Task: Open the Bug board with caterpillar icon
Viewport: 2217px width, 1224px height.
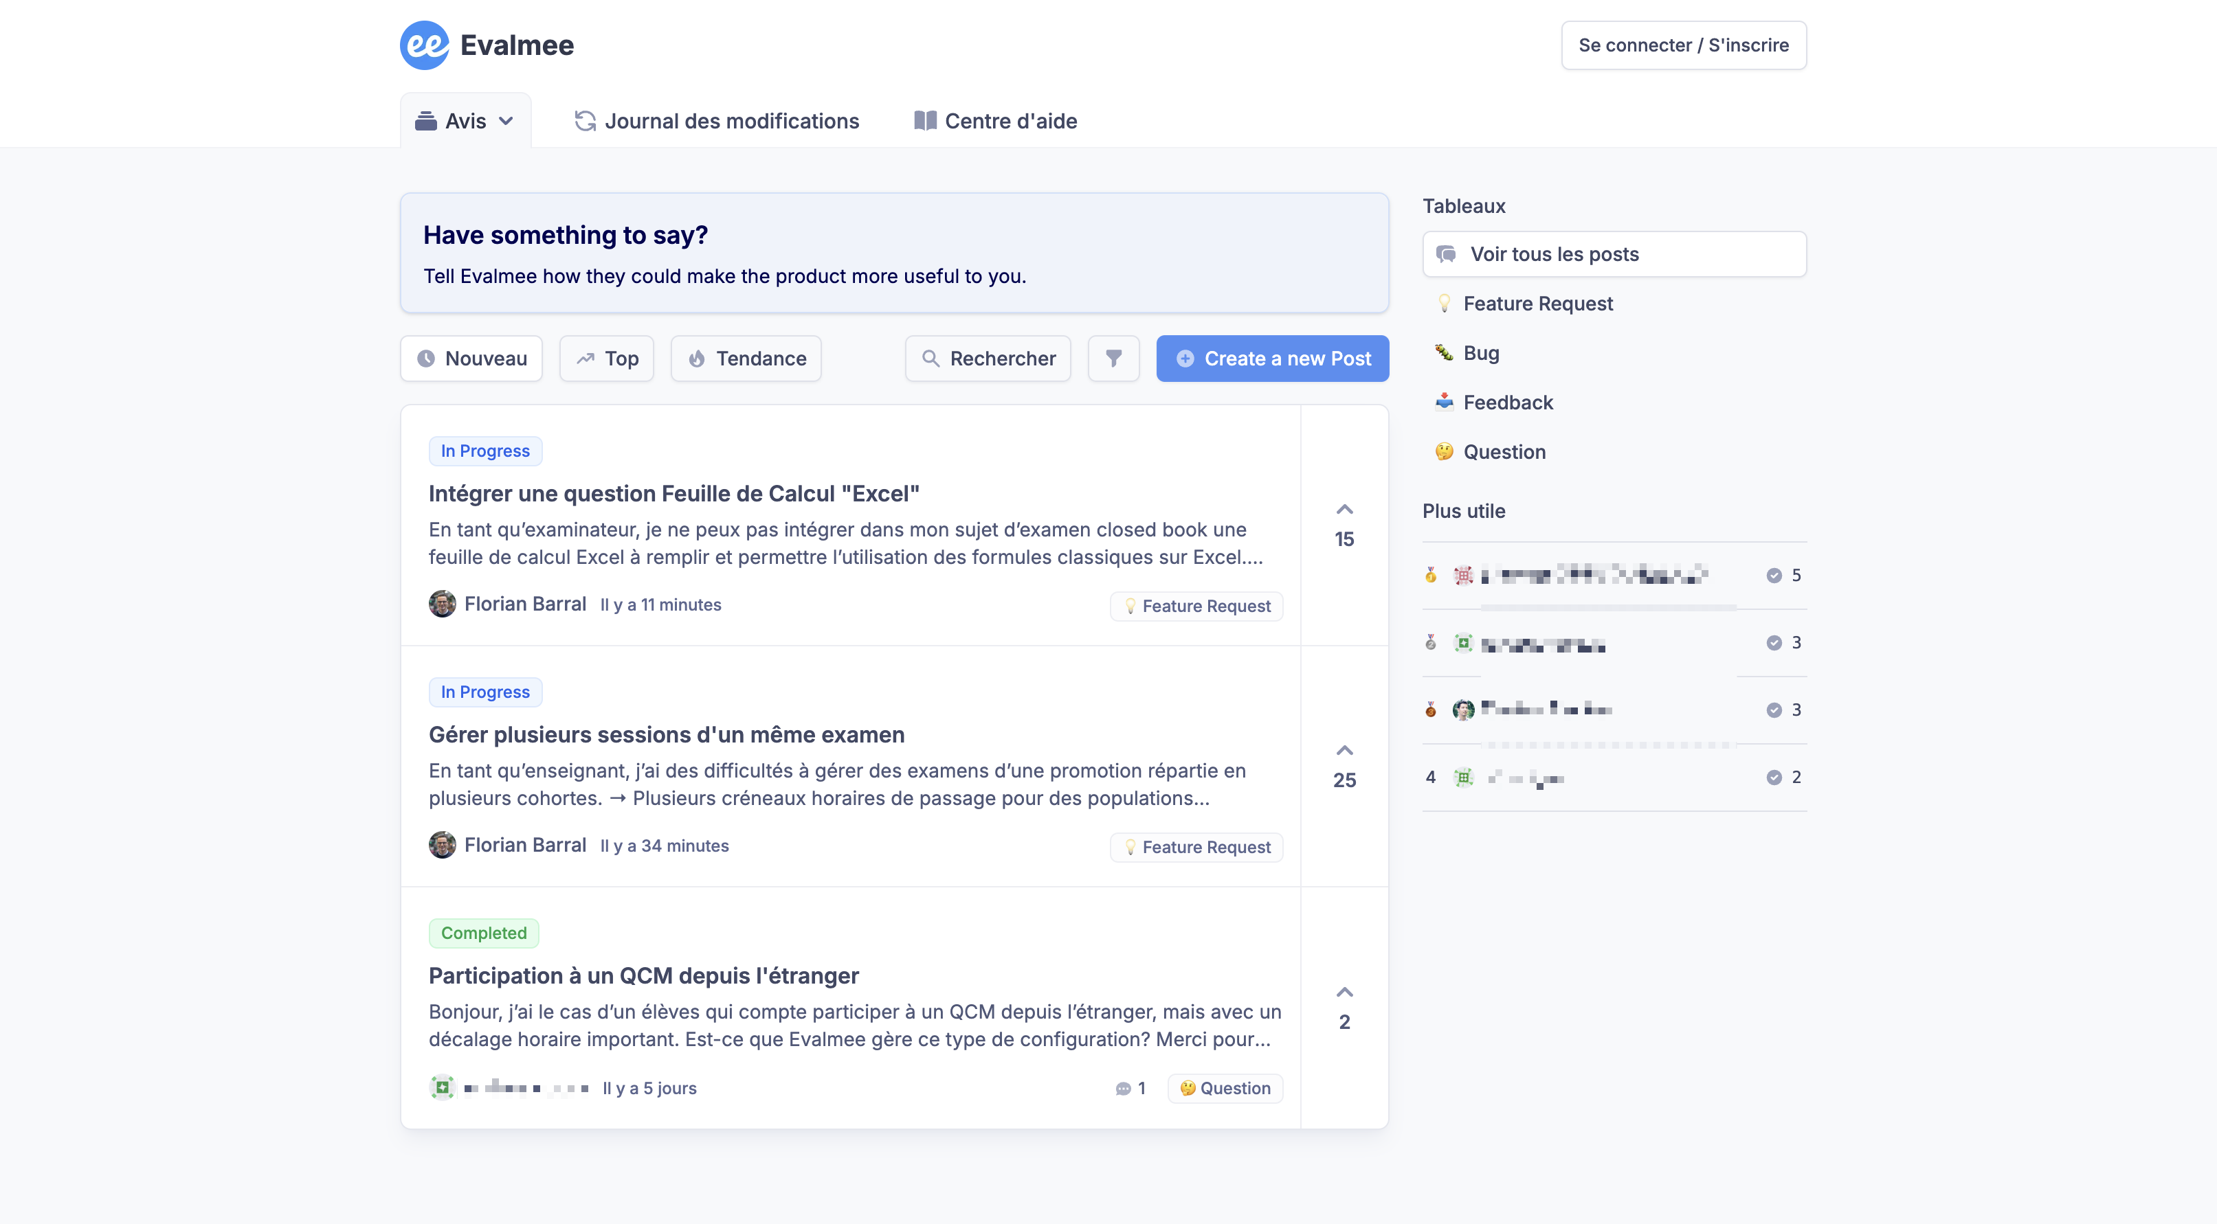Action: tap(1480, 352)
